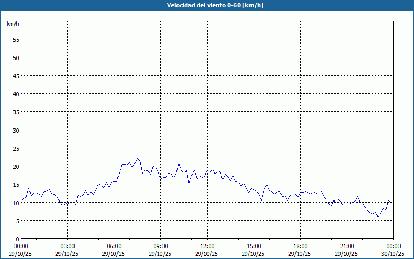The height and width of the screenshot is (259, 414).
Task: Click the y-axis value 55
Action: click(16, 39)
